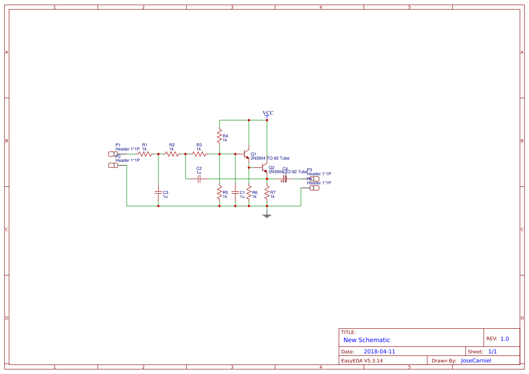
Task: Select the P2 Header 1*1P connector
Action: tap(114, 164)
